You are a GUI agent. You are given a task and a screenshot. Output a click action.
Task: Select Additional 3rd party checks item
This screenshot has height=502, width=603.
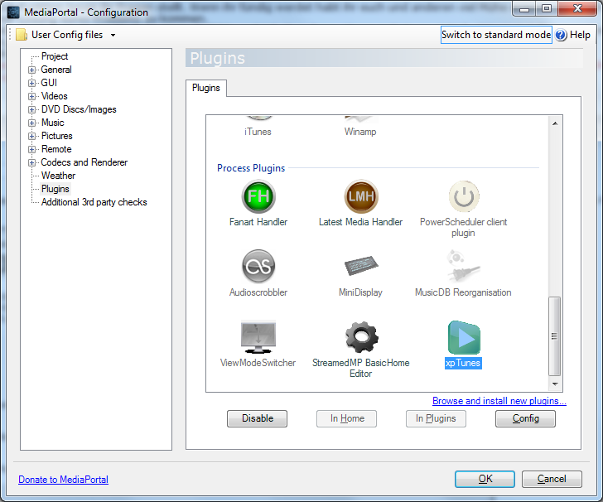(x=94, y=202)
